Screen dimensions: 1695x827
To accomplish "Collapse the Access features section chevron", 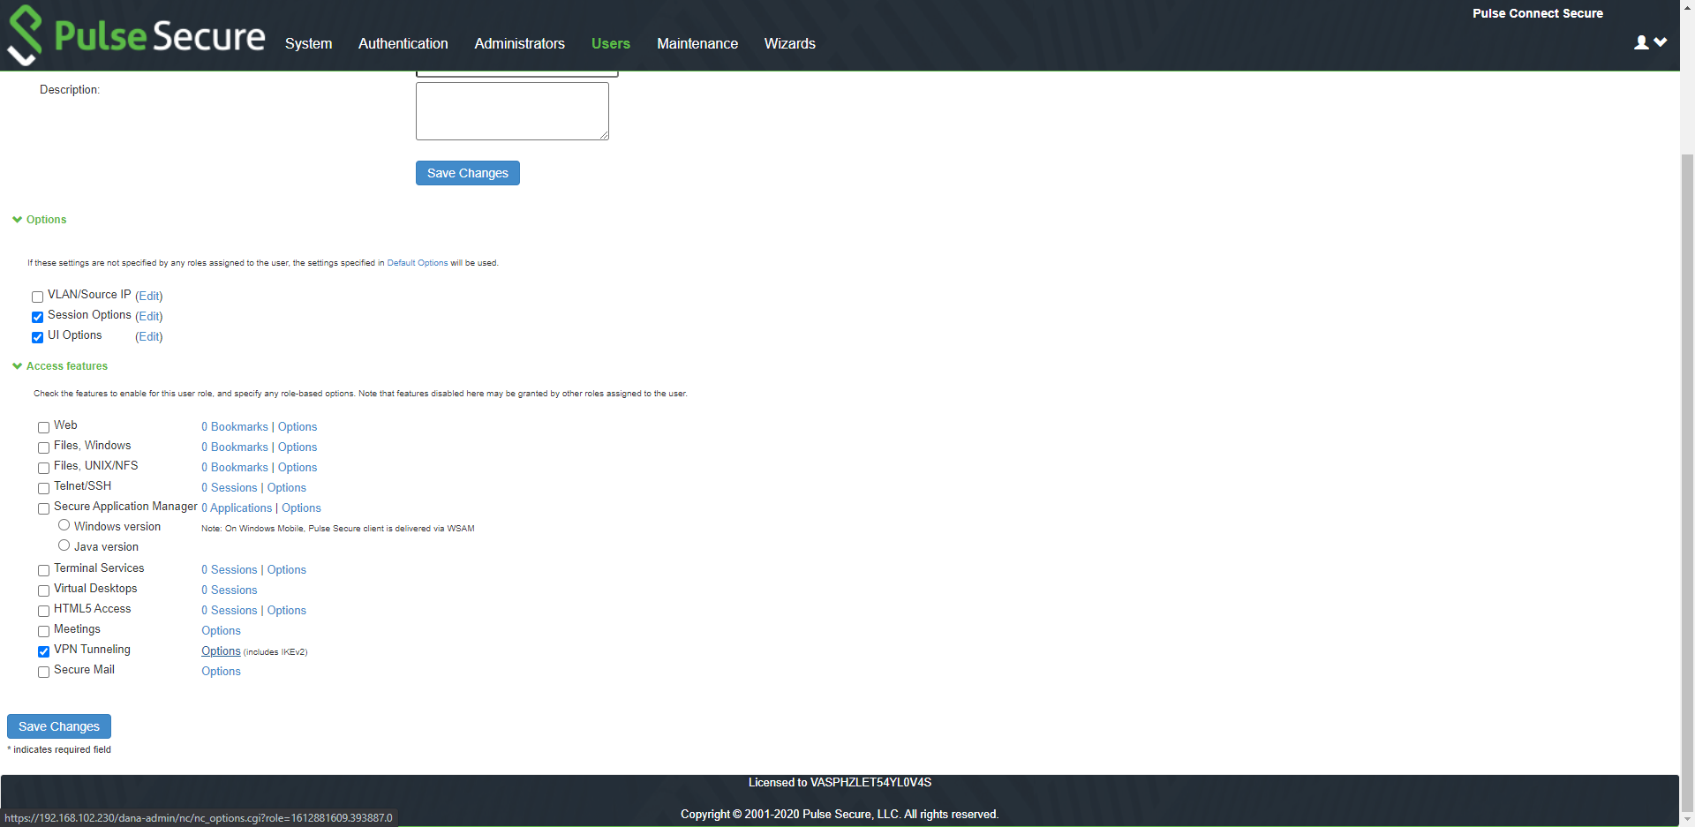I will click(17, 366).
